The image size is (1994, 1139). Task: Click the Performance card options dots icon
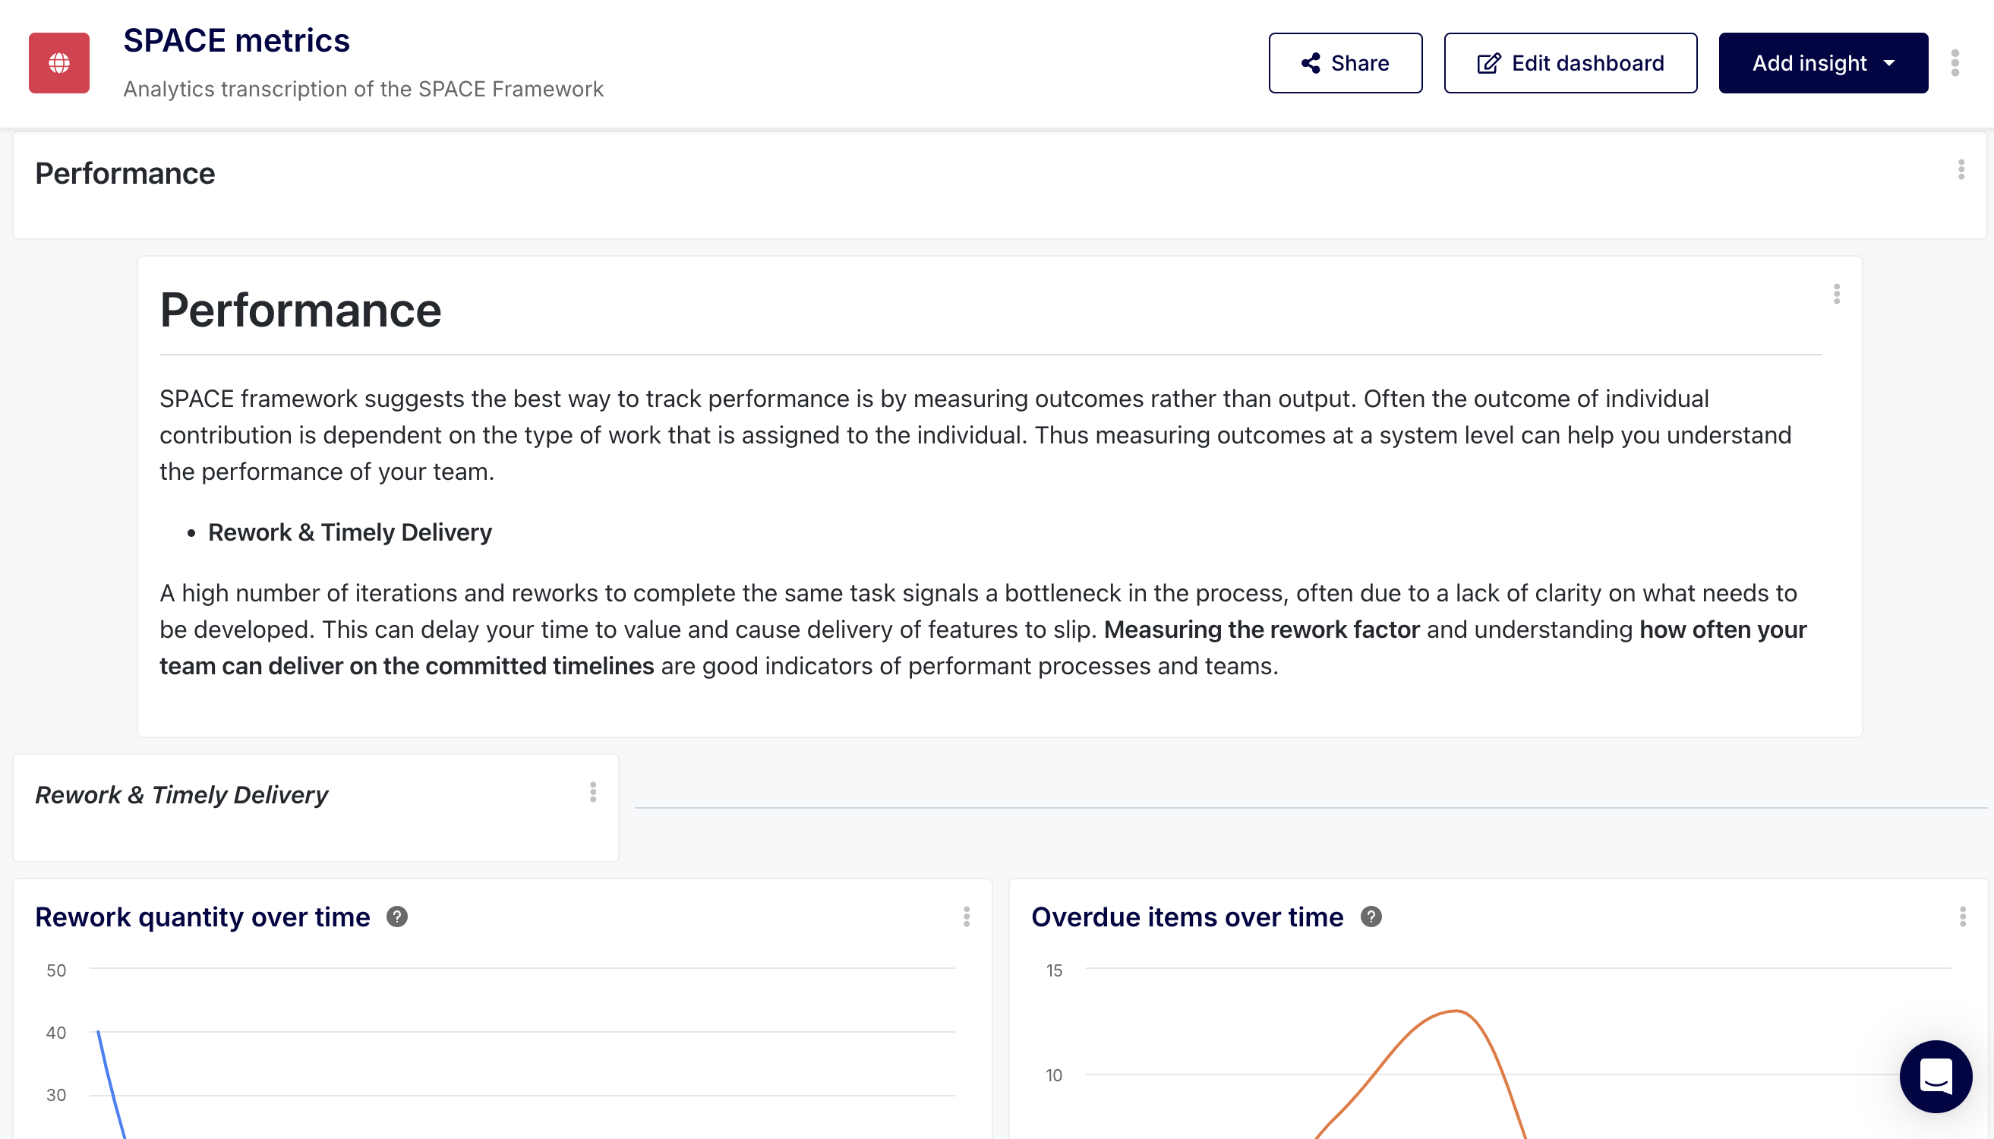(x=1836, y=294)
